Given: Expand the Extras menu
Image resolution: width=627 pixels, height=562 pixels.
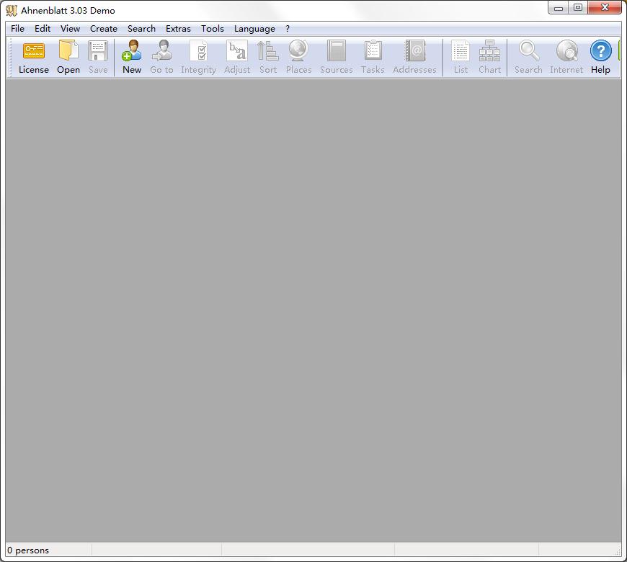Looking at the screenshot, I should 178,29.
